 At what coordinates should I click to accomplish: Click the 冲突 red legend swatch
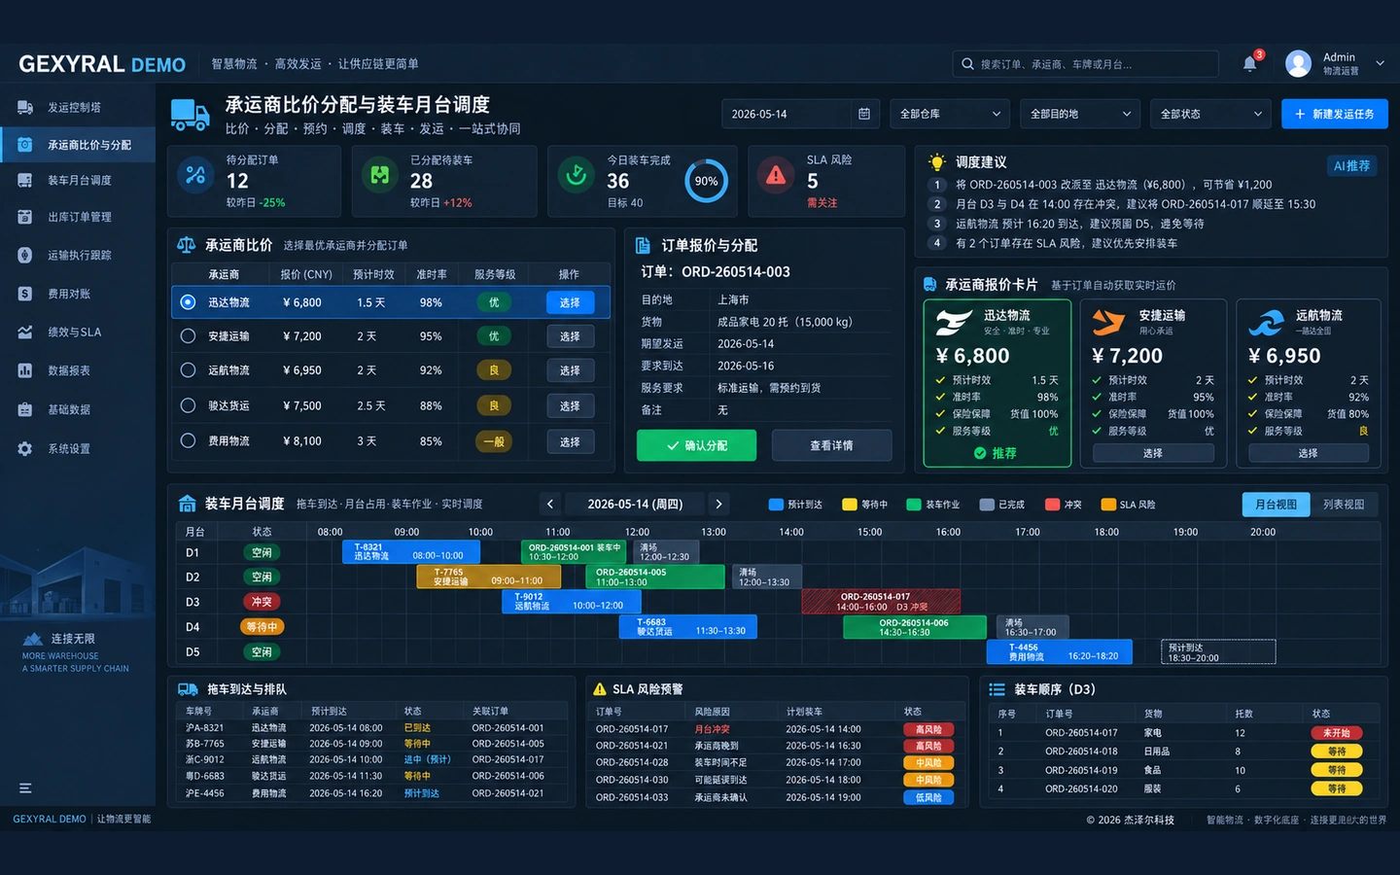coord(1052,505)
